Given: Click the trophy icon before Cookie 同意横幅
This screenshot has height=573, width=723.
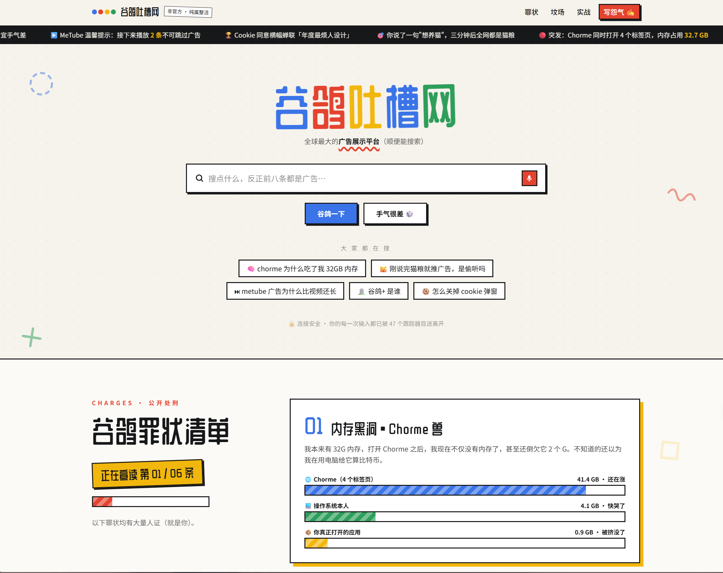Looking at the screenshot, I should [228, 35].
